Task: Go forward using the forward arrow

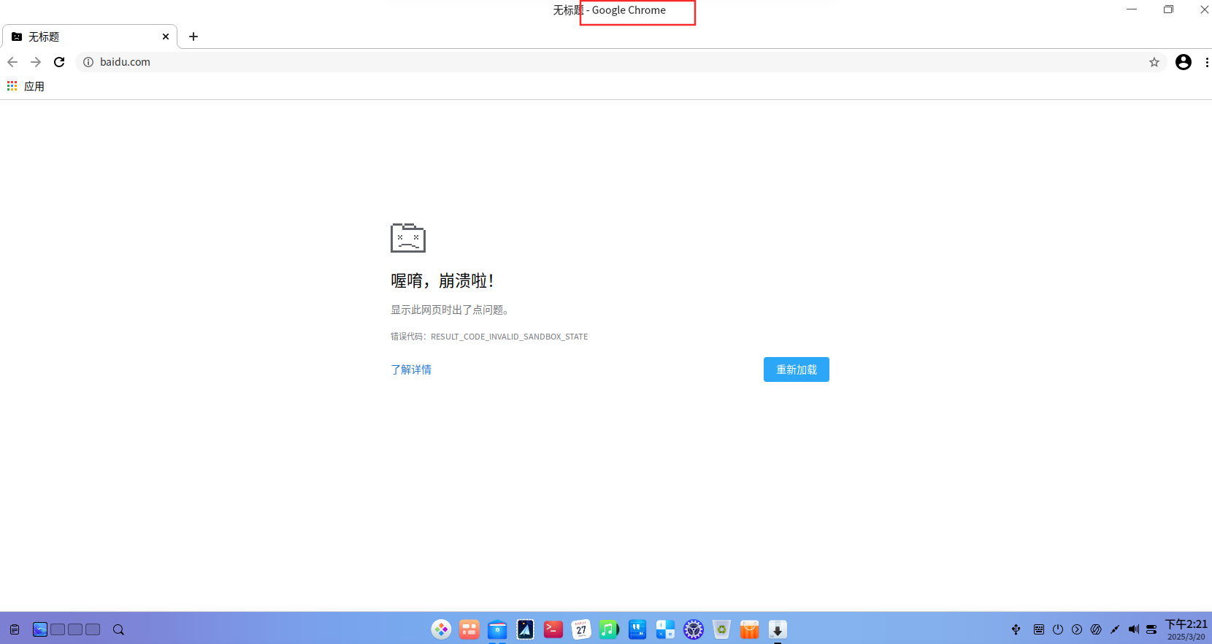Action: pos(36,62)
